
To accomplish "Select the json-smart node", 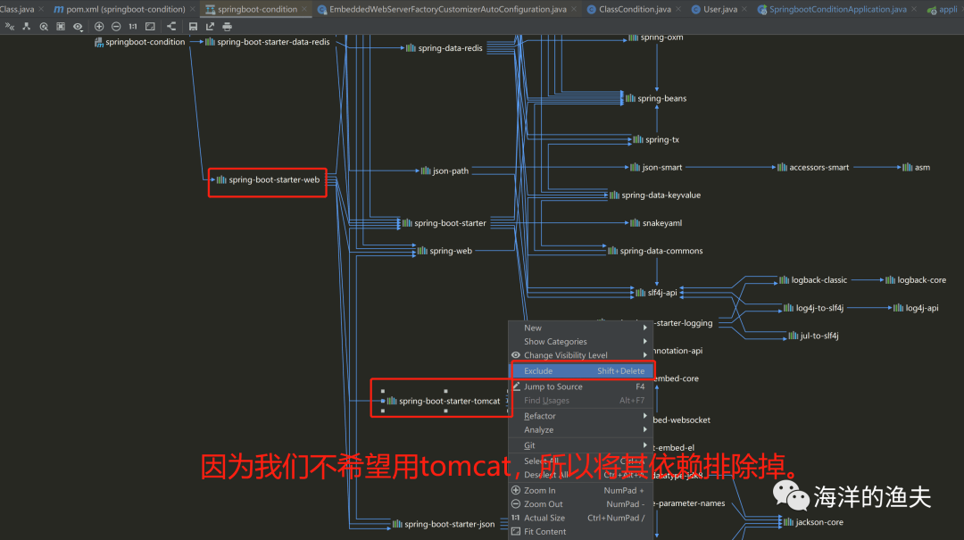I will click(656, 167).
